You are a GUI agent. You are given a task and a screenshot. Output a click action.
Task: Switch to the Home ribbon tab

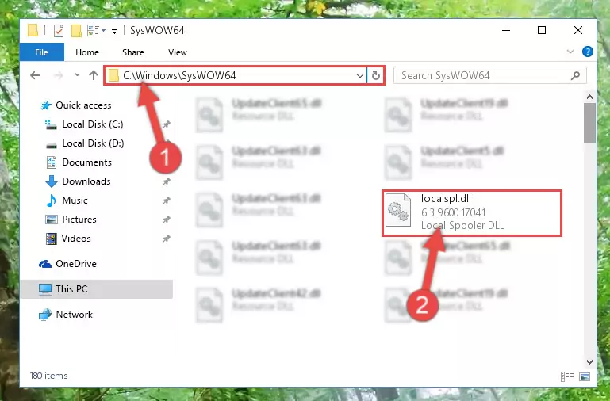(87, 52)
